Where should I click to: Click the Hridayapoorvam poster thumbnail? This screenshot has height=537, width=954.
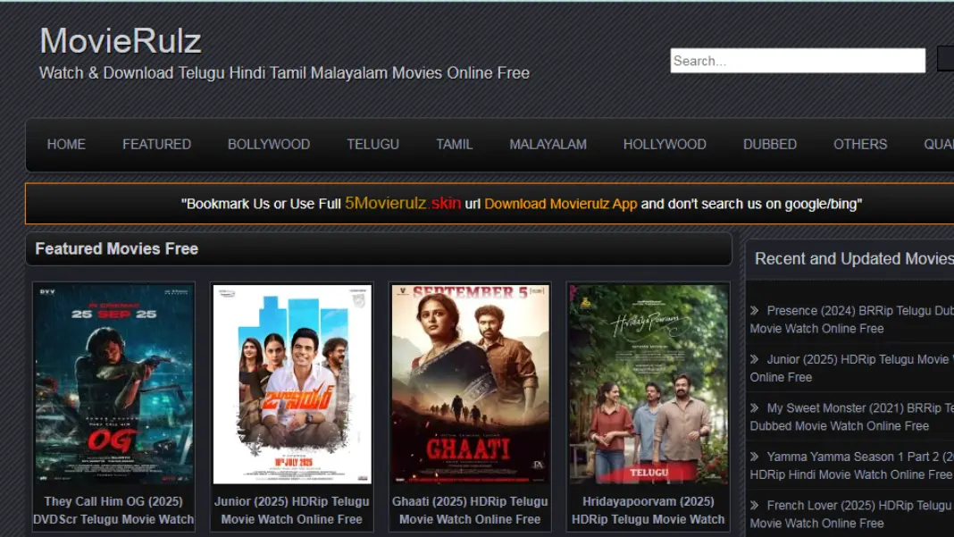[649, 384]
